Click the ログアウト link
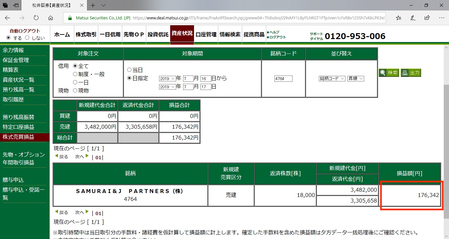This screenshot has height=239, width=449. click(x=278, y=37)
